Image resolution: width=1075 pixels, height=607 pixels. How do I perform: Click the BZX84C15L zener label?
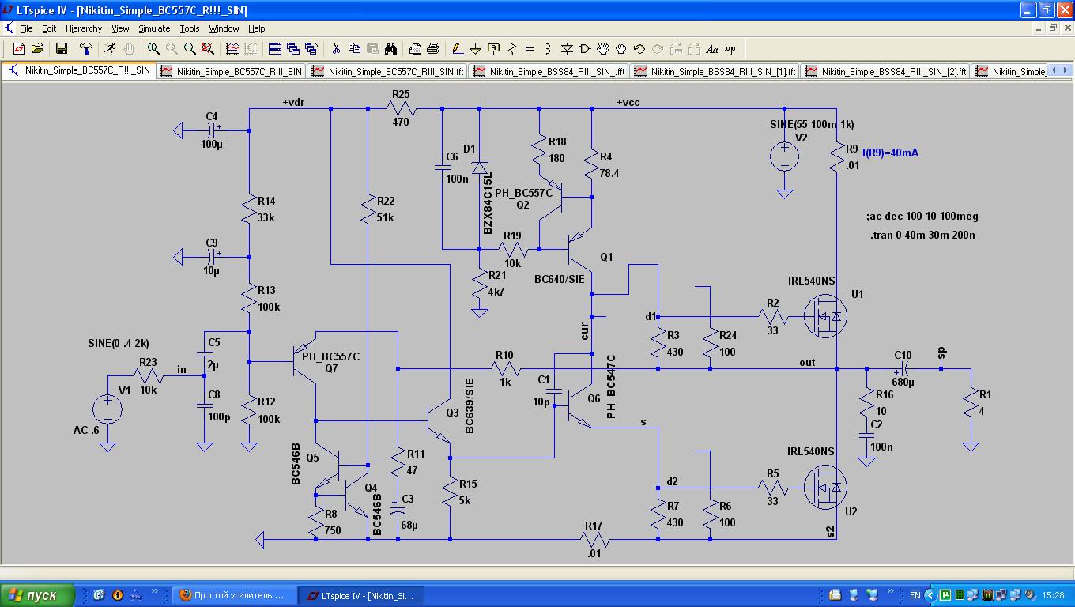tap(488, 202)
